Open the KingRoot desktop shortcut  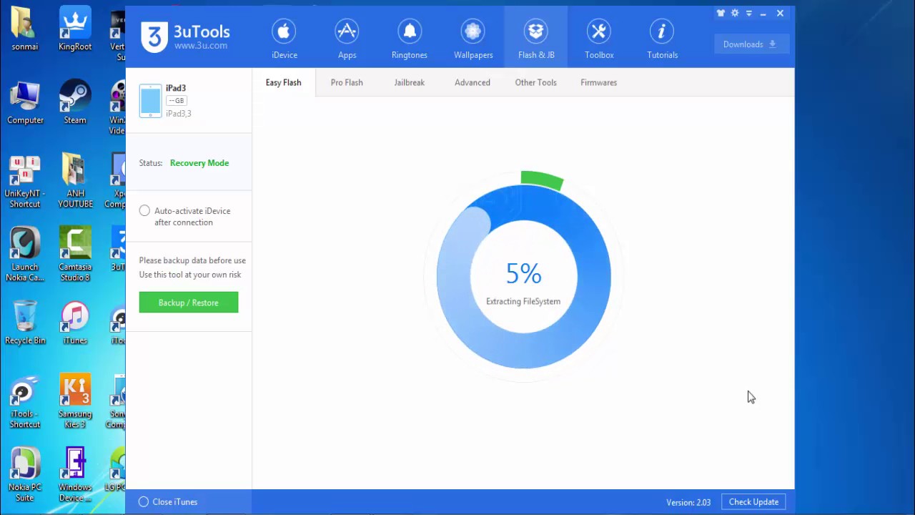click(x=75, y=29)
